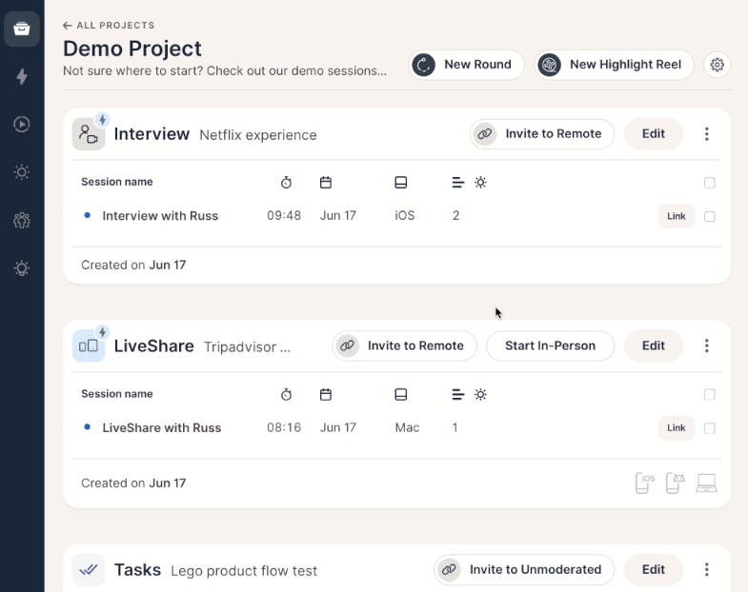Check the LiveShare with Russ session checkbox
The width and height of the screenshot is (748, 592).
pos(709,428)
